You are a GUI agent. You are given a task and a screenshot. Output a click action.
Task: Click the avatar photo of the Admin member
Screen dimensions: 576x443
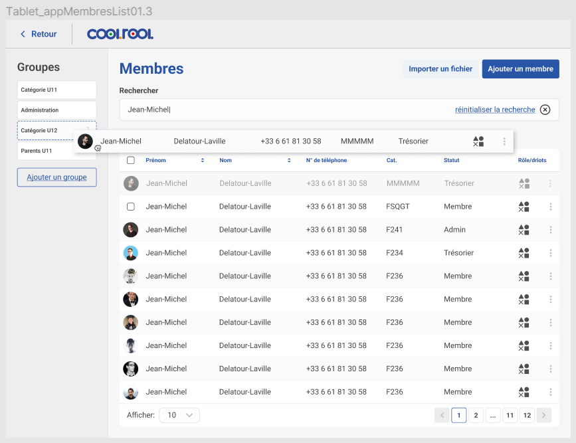130,229
